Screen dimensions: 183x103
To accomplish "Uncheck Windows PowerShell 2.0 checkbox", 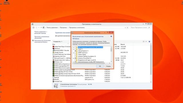I will pyautogui.click(x=75, y=58).
